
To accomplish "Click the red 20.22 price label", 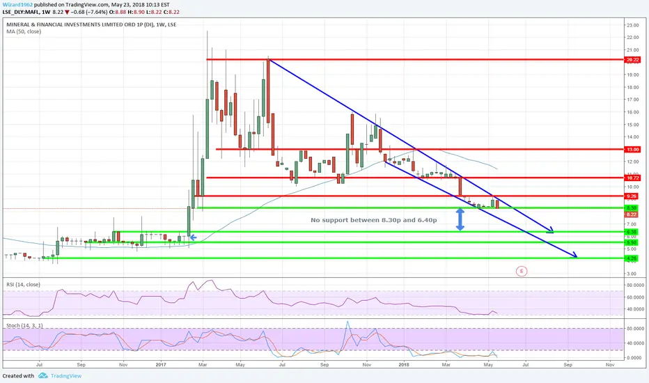I will coord(632,60).
